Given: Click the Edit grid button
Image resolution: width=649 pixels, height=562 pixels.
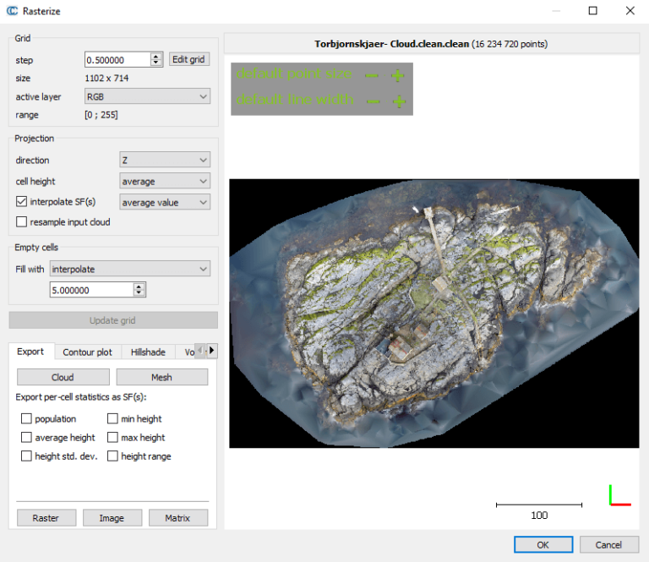Looking at the screenshot, I should click(x=188, y=59).
